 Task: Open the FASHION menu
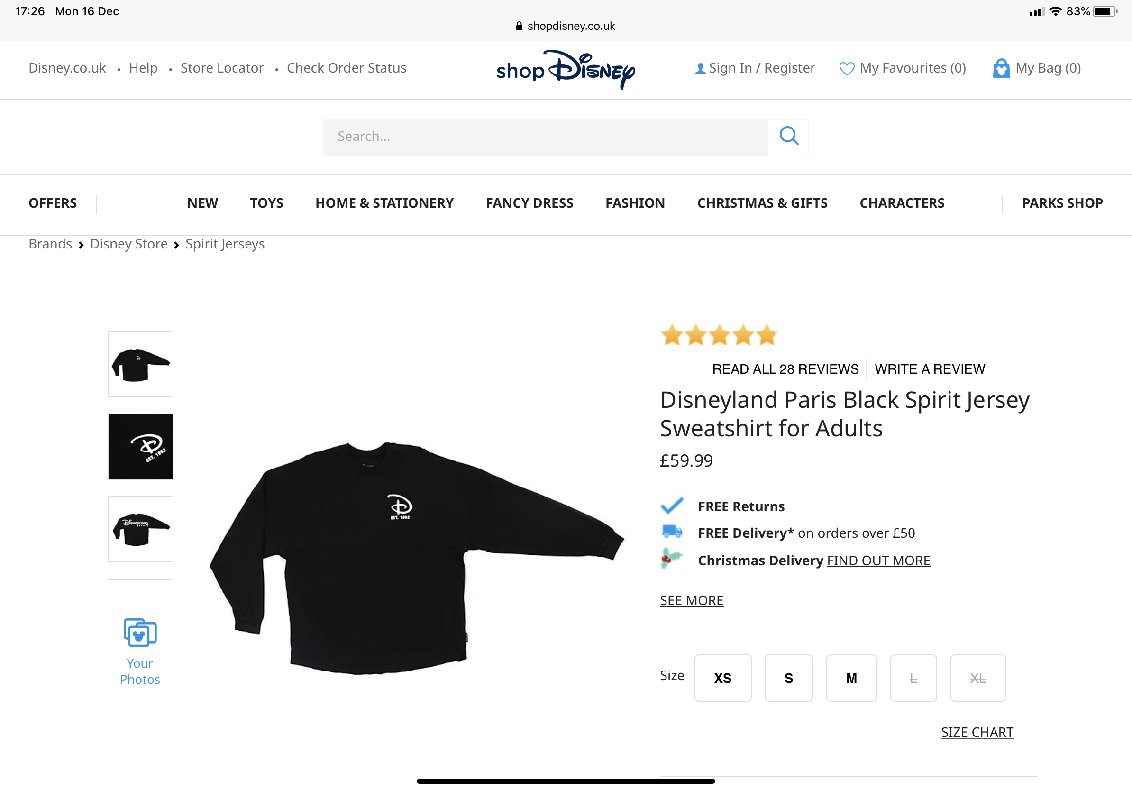[635, 203]
